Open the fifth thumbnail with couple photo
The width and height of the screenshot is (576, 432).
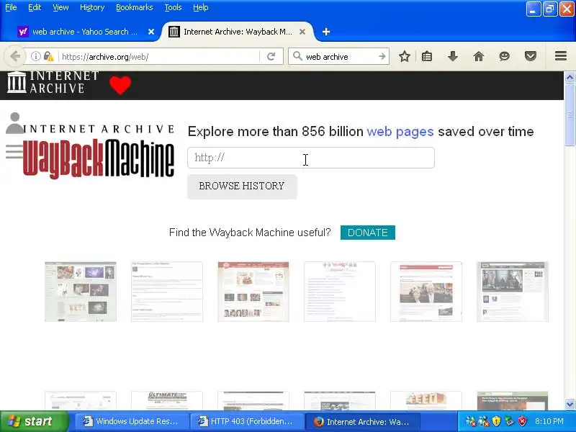(x=426, y=292)
